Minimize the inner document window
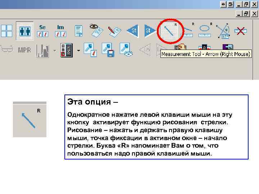 click(x=238, y=14)
